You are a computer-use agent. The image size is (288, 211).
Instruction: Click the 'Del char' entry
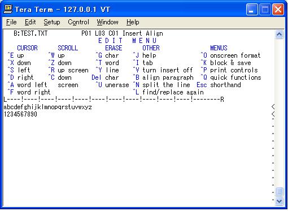pos(105,77)
